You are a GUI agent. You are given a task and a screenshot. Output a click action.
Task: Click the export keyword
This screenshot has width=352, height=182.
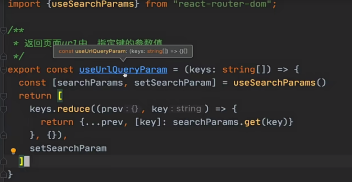point(24,70)
